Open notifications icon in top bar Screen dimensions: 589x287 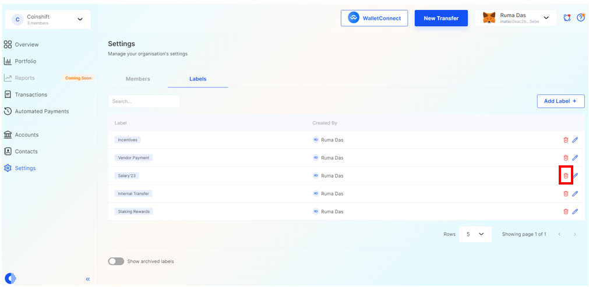567,18
